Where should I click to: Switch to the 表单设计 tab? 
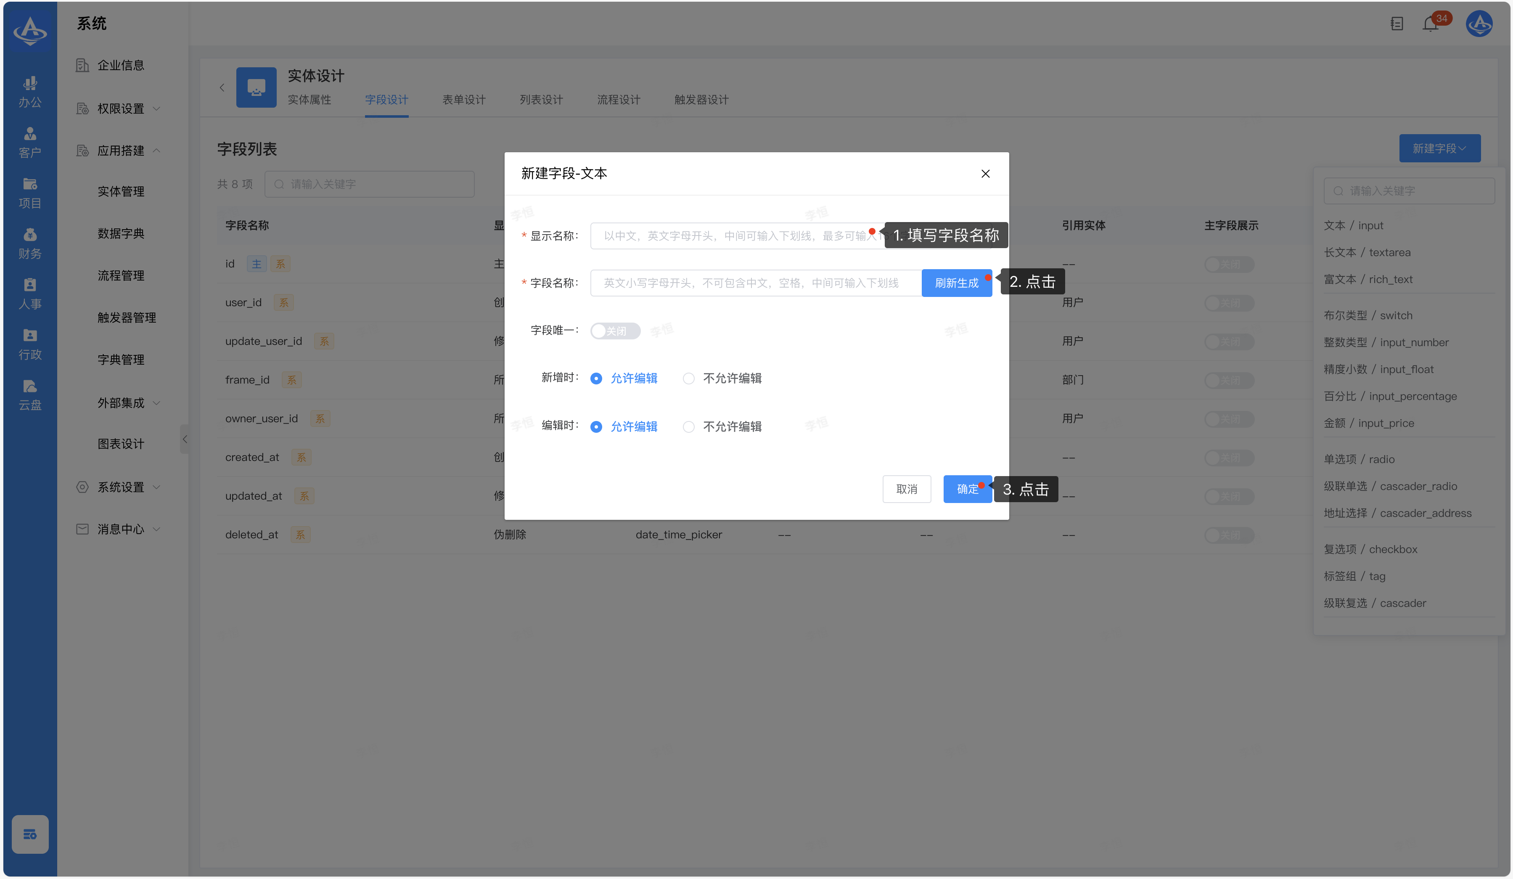coord(463,100)
